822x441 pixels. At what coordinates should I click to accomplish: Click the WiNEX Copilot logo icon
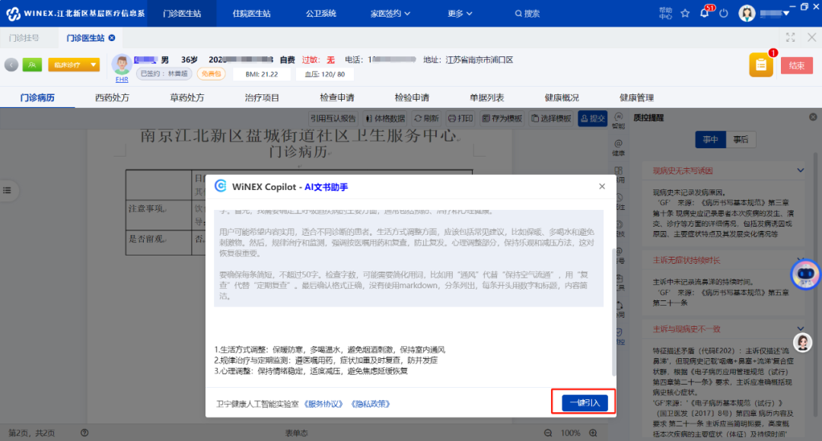[x=221, y=186]
